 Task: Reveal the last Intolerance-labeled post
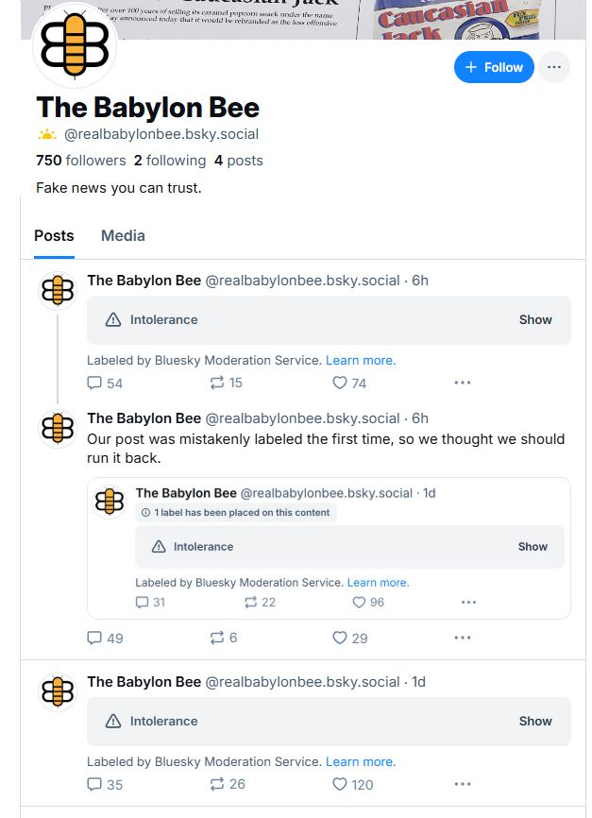click(x=534, y=721)
